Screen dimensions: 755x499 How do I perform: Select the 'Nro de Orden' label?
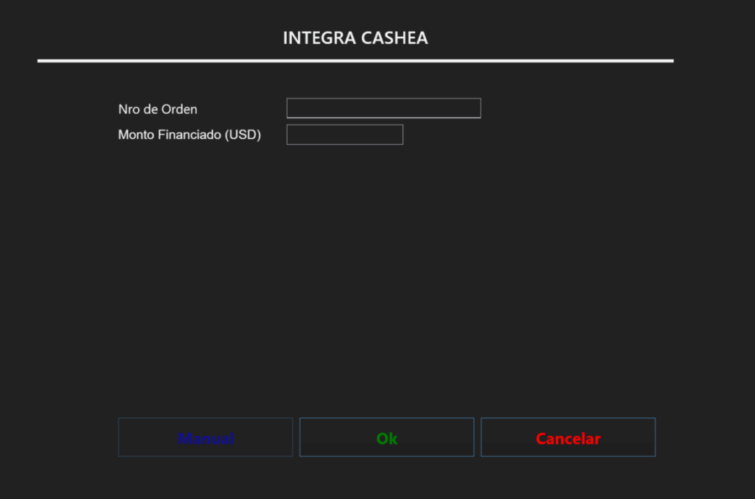point(158,109)
